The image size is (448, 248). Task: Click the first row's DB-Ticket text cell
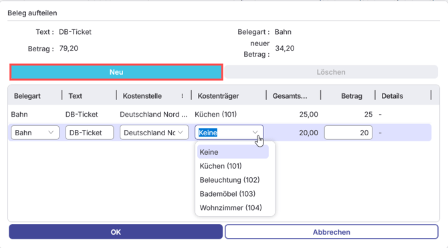82,115
